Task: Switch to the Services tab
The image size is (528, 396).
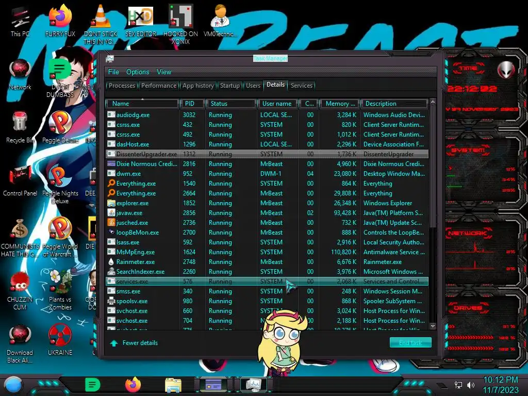Action: 302,86
